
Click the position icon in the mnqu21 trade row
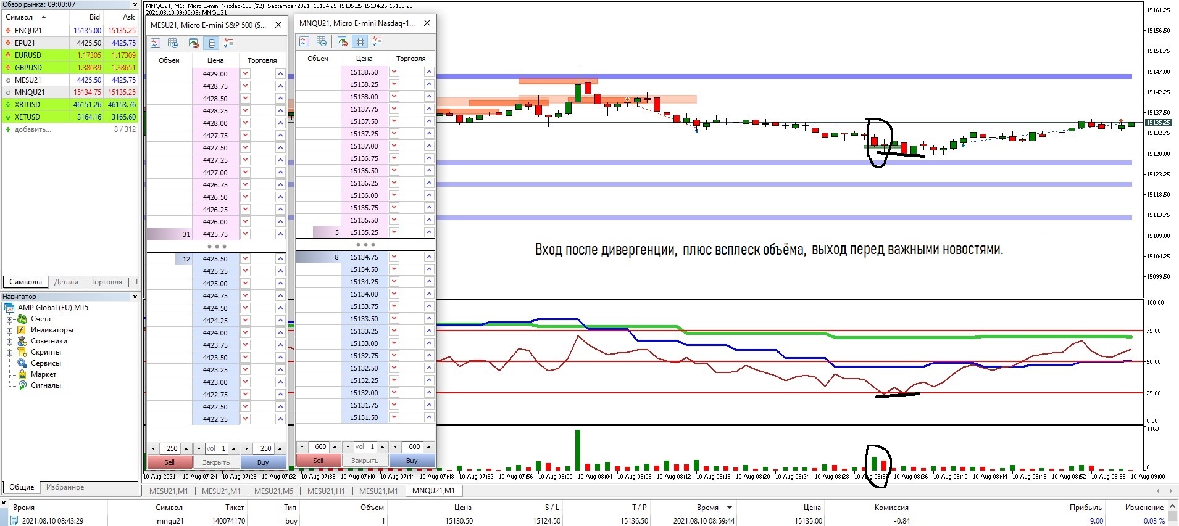[14, 520]
